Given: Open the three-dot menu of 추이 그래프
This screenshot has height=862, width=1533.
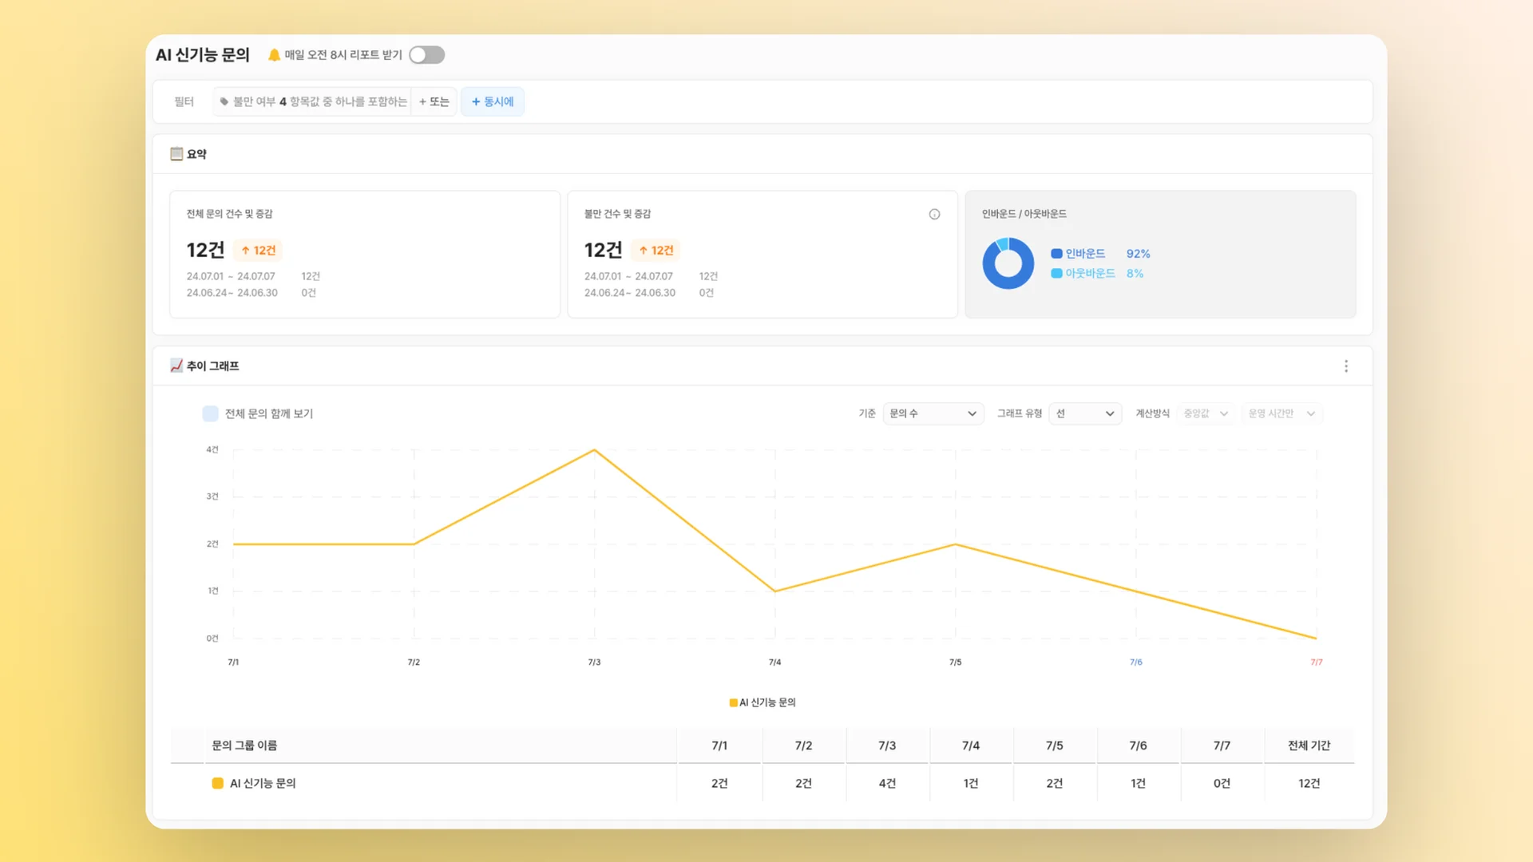Looking at the screenshot, I should (x=1345, y=366).
